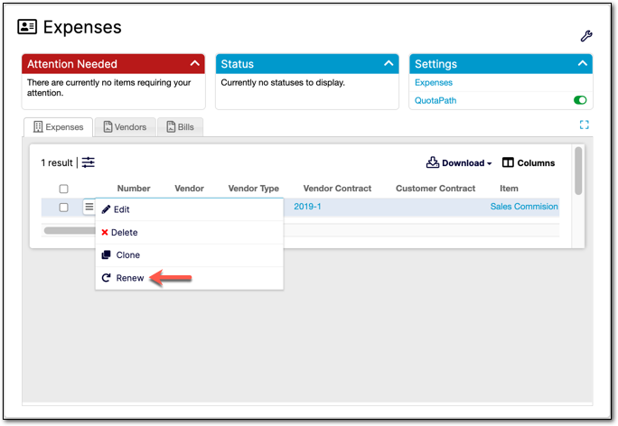Click the fullscreen expand icon
The height and width of the screenshot is (426, 618).
click(x=584, y=125)
